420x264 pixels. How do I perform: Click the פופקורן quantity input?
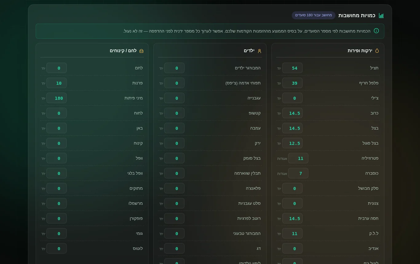point(57,218)
